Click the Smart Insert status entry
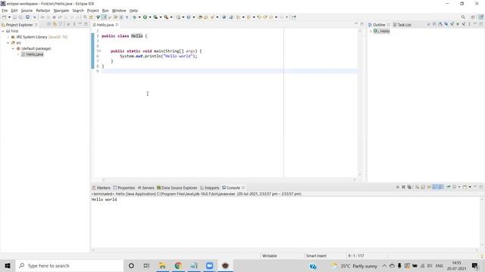 coord(316,255)
